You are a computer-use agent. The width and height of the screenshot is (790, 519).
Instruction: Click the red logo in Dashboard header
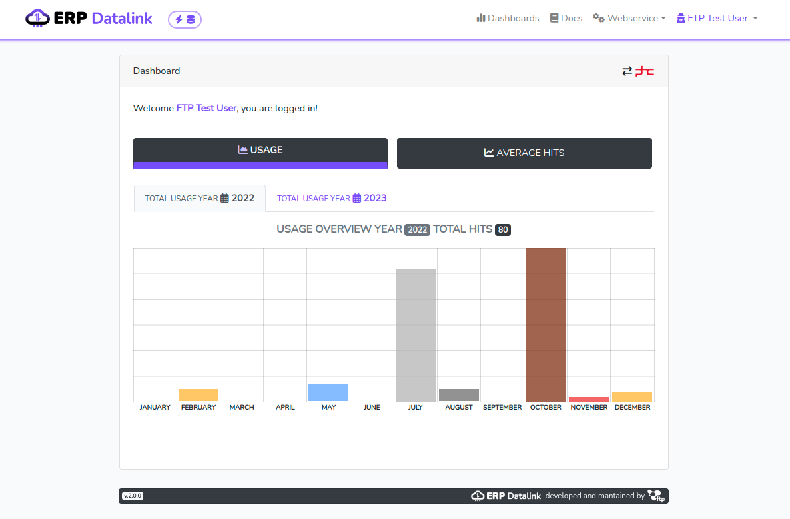[x=645, y=71]
